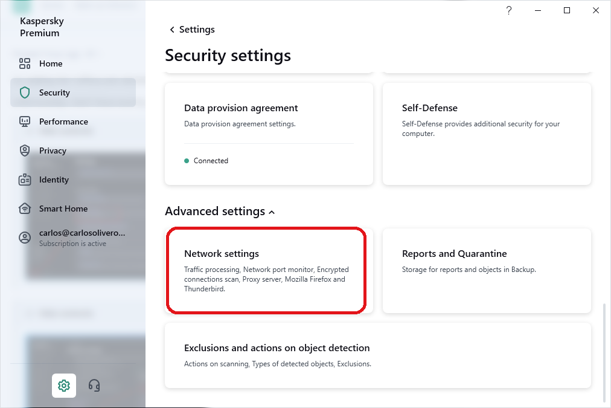Open the Data provision agreement card

coord(269,133)
